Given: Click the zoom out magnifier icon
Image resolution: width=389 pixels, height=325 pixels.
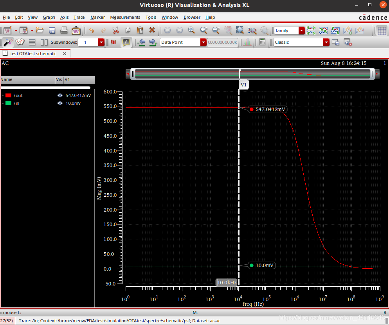Looking at the screenshot, I should 216,30.
